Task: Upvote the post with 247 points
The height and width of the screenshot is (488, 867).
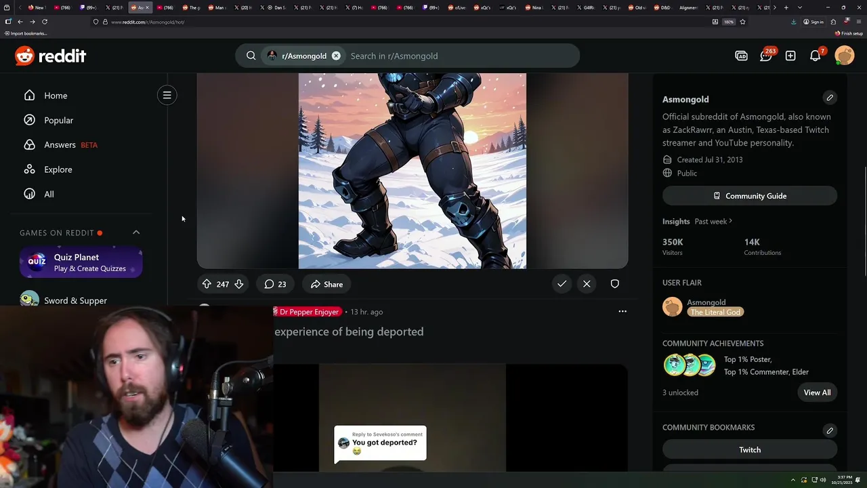Action: click(x=207, y=284)
